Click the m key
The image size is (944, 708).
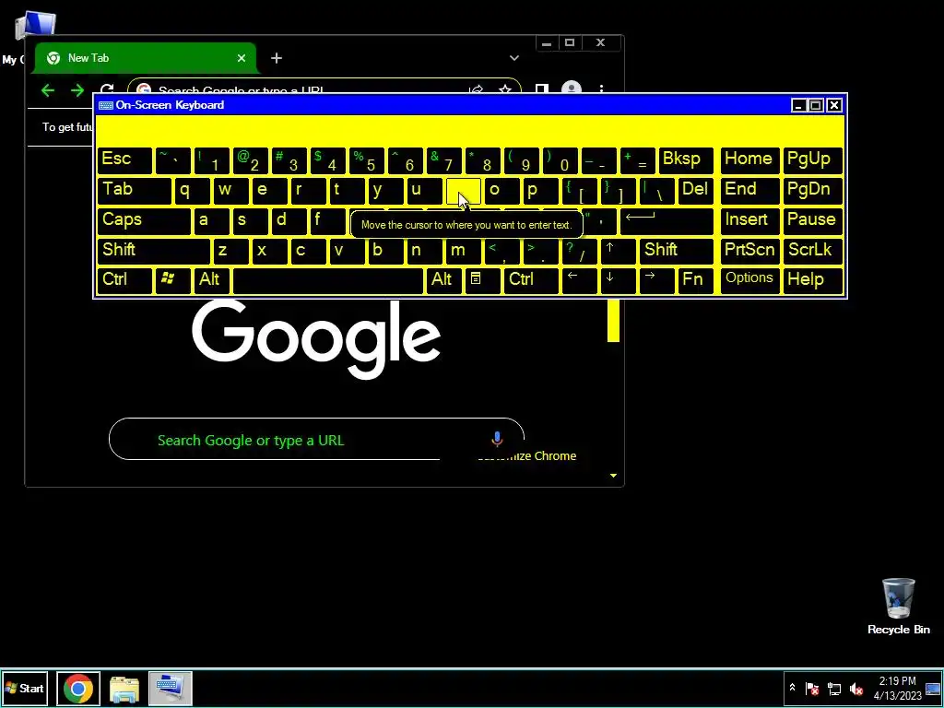464,250
